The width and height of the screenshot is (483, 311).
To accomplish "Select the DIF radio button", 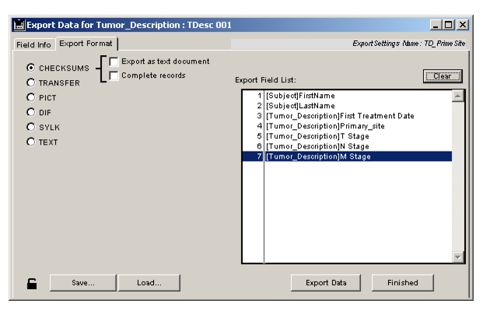I will (30, 112).
